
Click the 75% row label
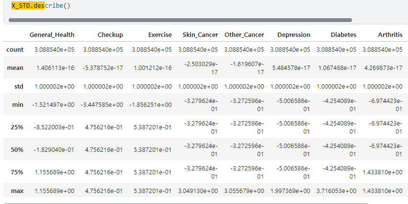17,172
